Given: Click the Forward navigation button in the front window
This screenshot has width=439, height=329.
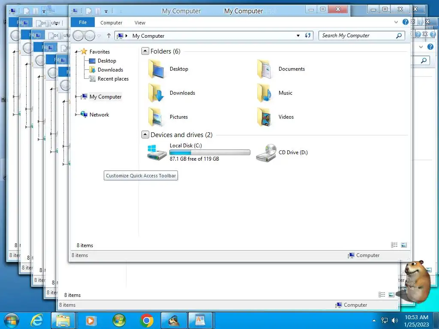Looking at the screenshot, I should 90,36.
